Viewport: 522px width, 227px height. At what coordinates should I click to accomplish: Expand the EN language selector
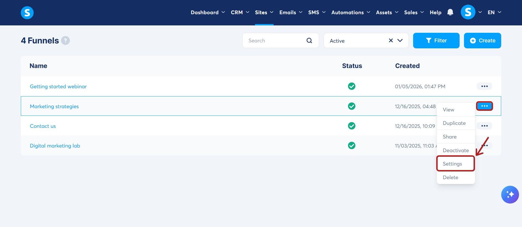click(x=494, y=12)
